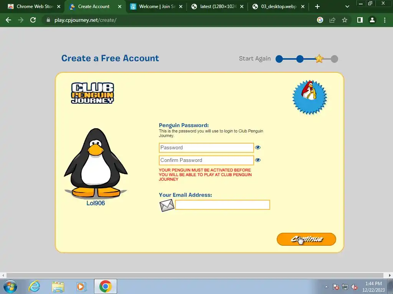
Task: Open the Chrome profile avatar
Action: (x=372, y=20)
